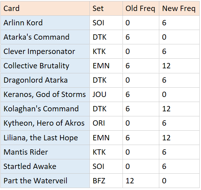Select the Startled Awake cell
Viewport: 201px width, 190px height.
pyautogui.click(x=45, y=166)
